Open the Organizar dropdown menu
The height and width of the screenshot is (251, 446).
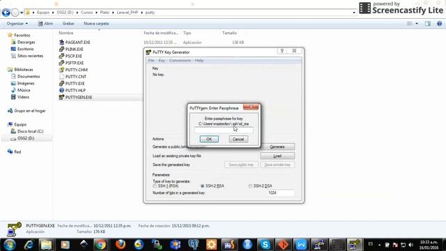coord(17,24)
